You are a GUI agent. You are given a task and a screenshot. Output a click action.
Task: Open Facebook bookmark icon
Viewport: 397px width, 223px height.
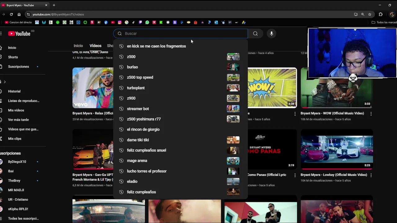106,22
